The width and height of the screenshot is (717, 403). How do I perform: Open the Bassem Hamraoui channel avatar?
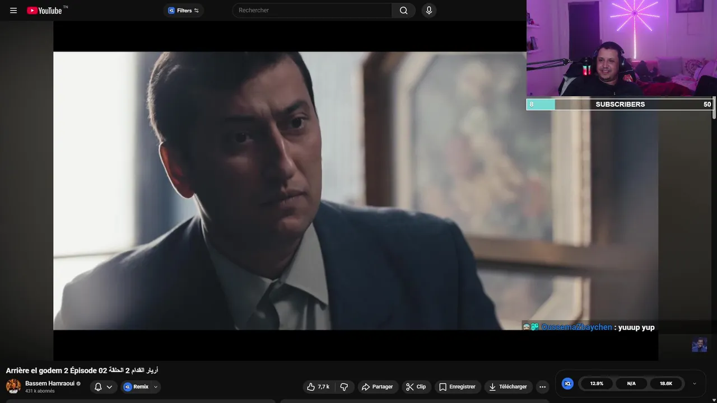13,386
